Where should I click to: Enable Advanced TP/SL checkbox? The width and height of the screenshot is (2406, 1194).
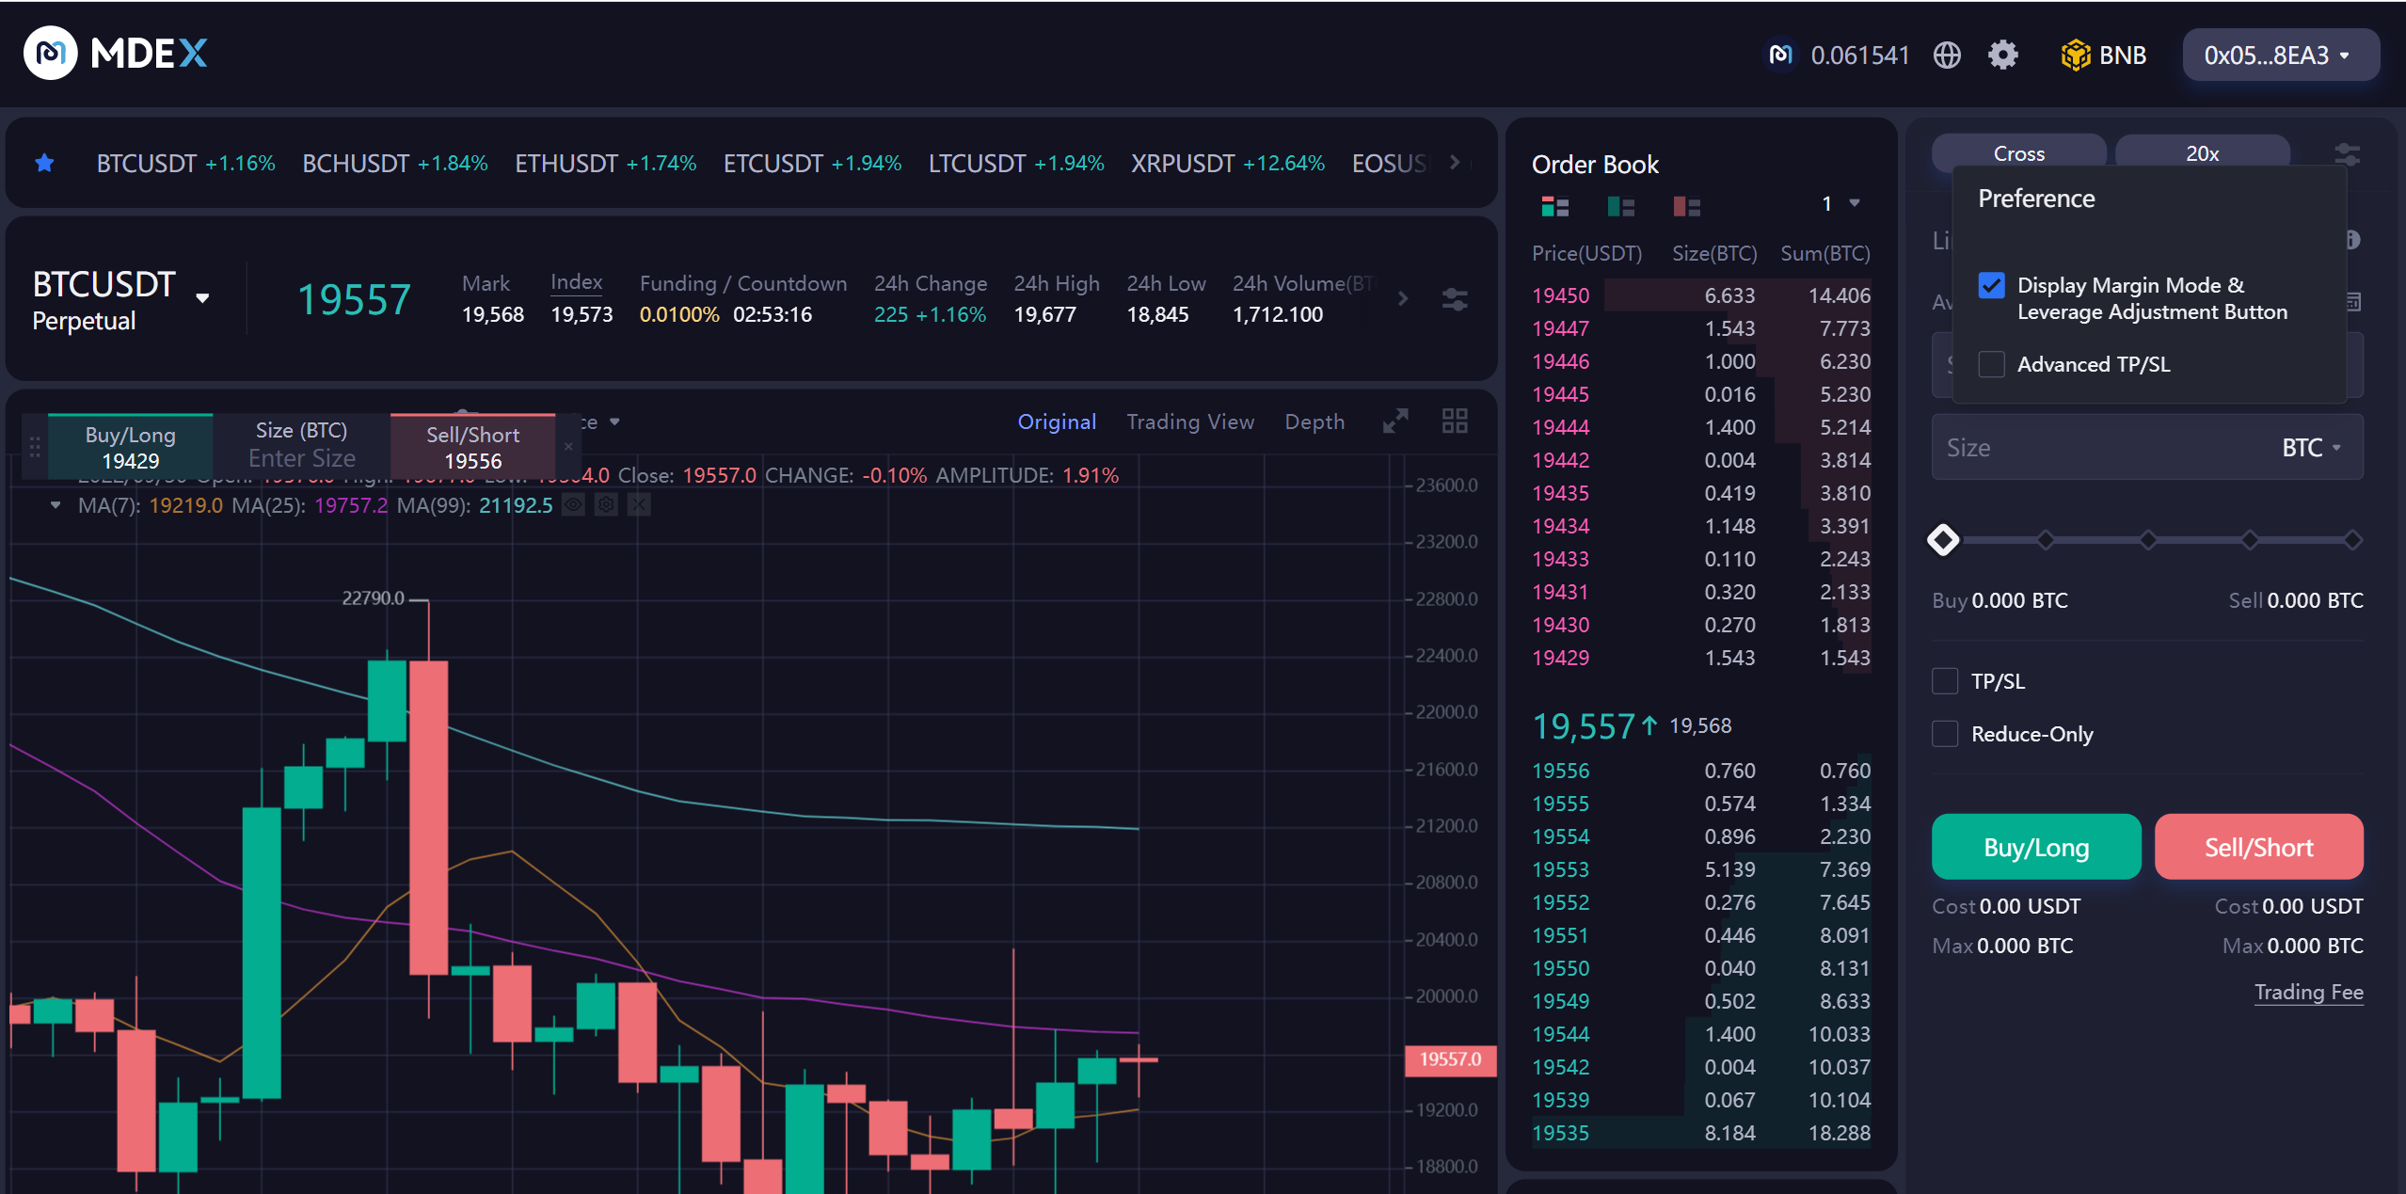(1991, 364)
